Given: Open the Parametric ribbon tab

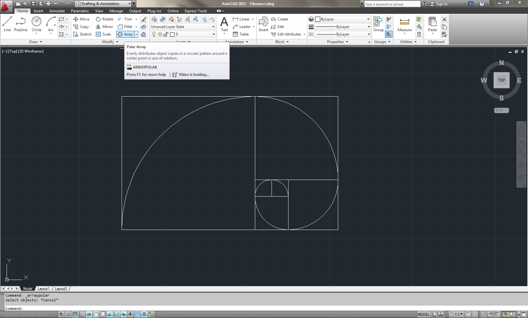Looking at the screenshot, I should (80, 11).
